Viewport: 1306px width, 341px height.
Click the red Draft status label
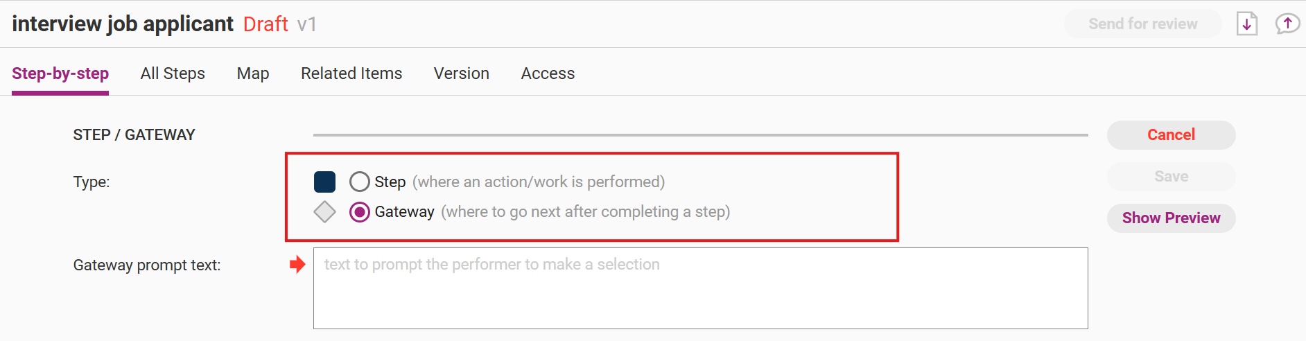tap(265, 24)
